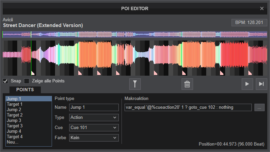Click the BPM: 128.201 button
The image size is (270, 152).
[249, 23]
